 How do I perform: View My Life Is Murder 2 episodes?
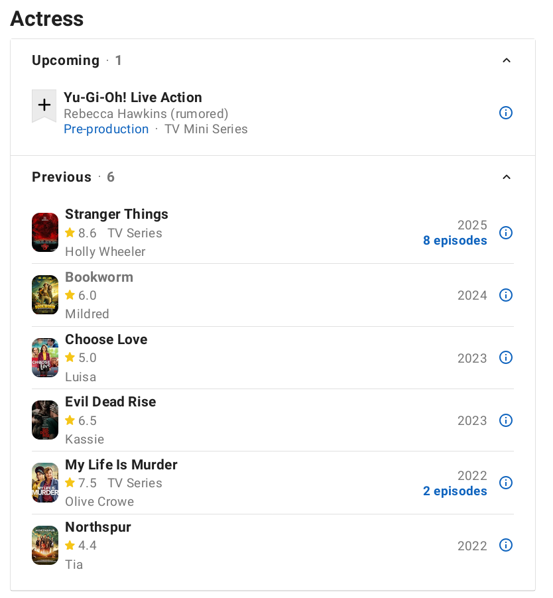[455, 491]
